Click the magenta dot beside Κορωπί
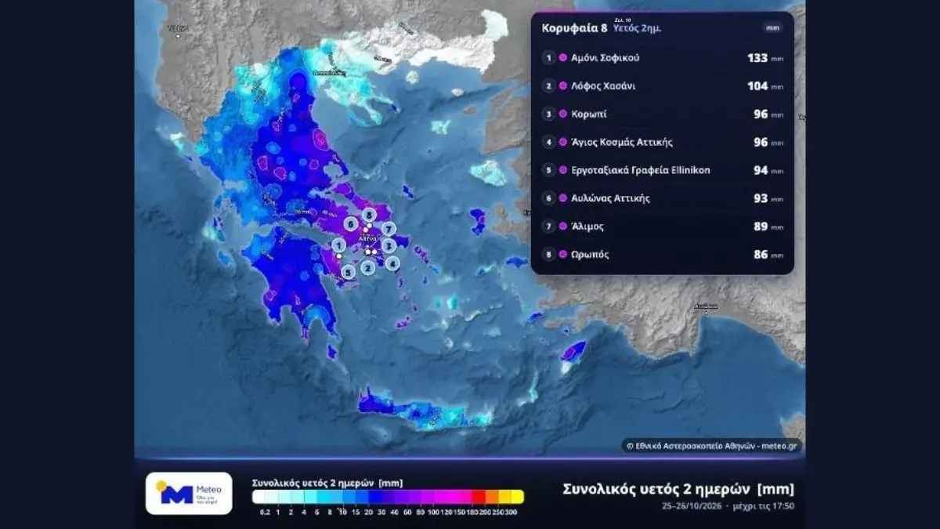 563,114
